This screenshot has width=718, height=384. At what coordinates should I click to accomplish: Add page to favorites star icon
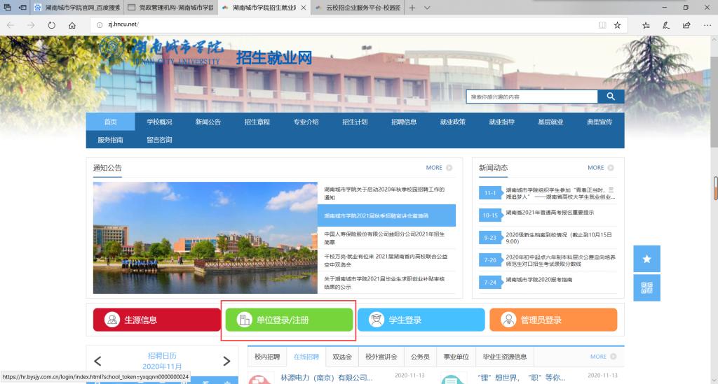tap(617, 24)
